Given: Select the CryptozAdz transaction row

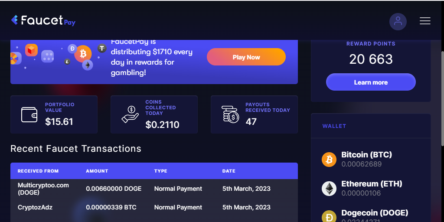Looking at the screenshot, I should (154, 207).
